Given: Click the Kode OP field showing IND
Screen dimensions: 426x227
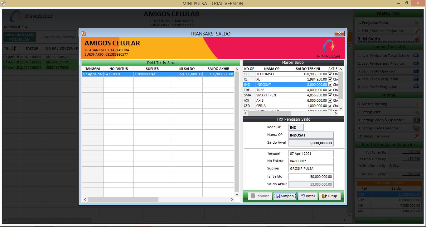Looking at the screenshot, I should click(x=296, y=127).
